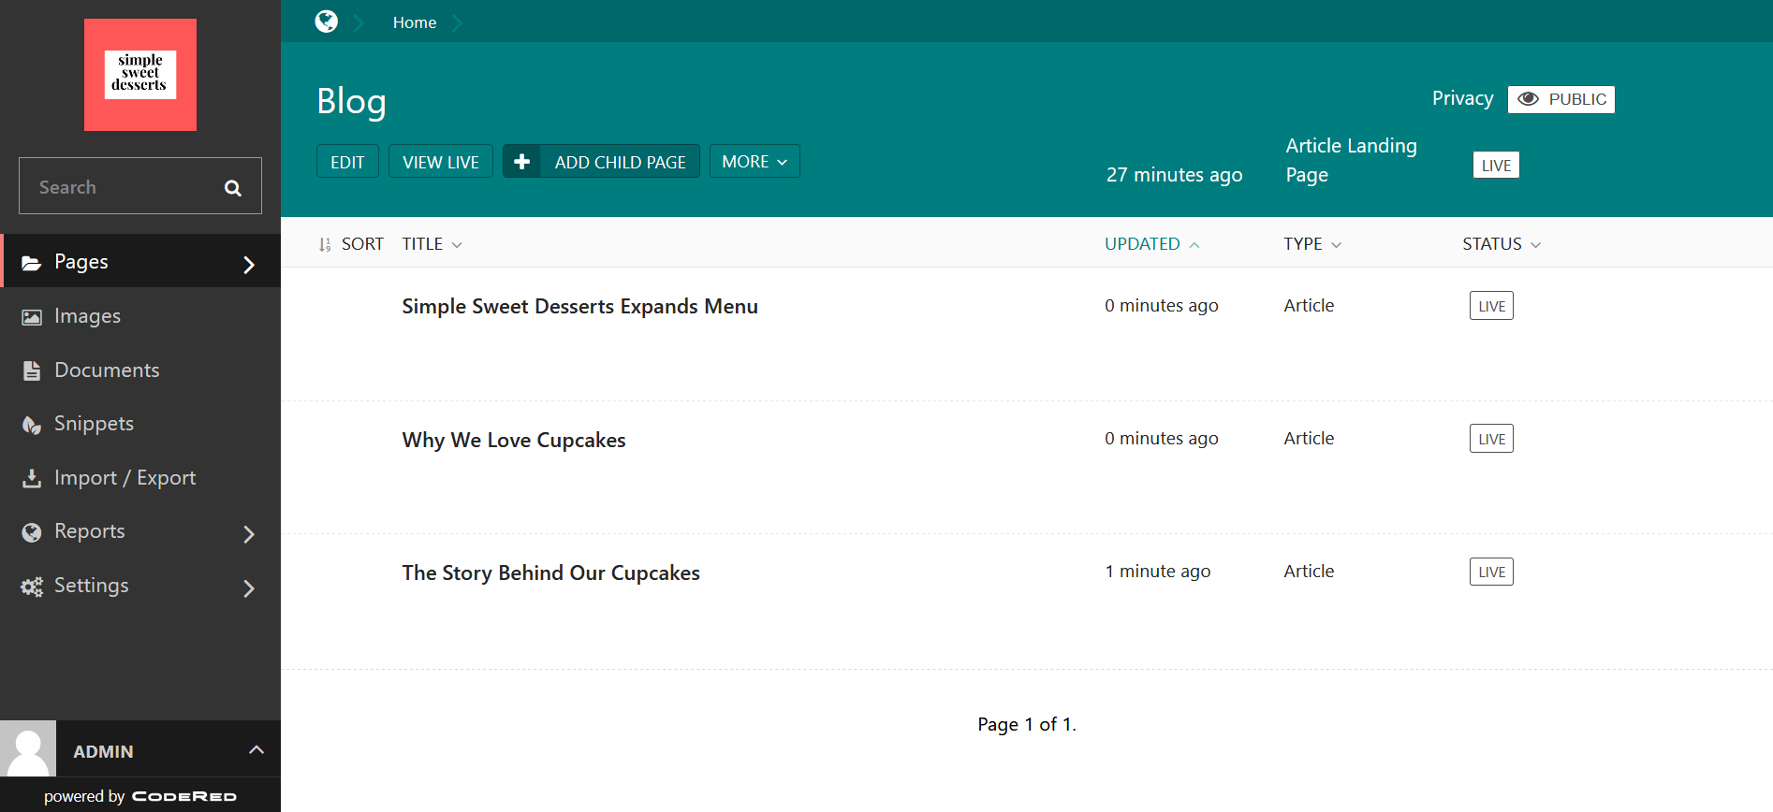Expand the ADMIN account menu

256,750
